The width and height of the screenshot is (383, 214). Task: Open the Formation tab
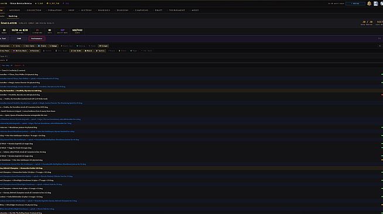click(x=54, y=11)
